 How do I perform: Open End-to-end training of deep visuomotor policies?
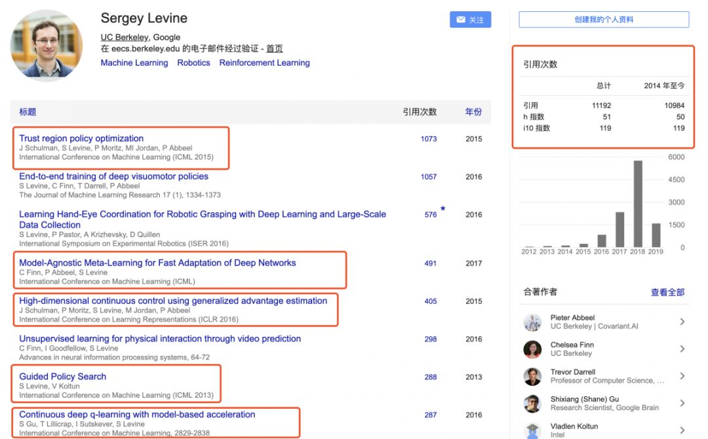pyautogui.click(x=114, y=176)
